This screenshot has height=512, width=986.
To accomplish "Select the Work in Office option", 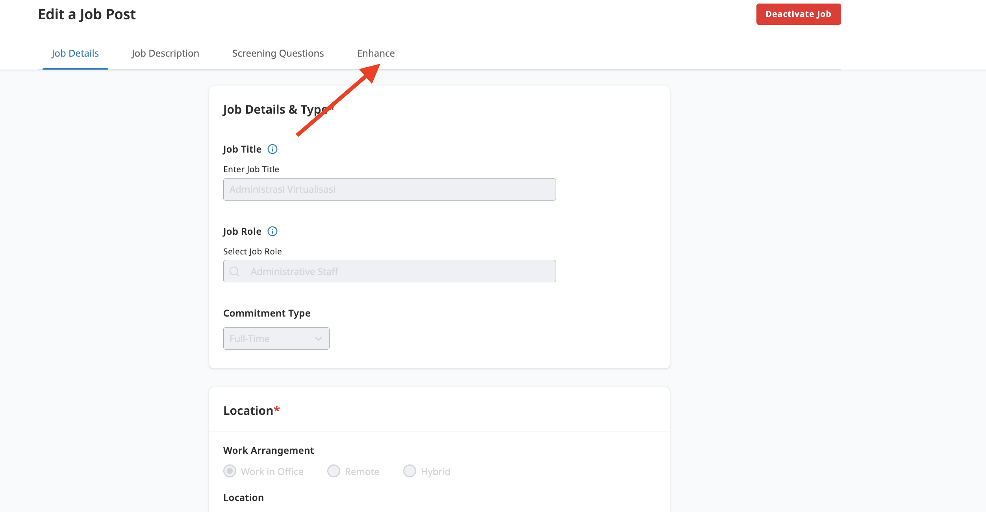I will click(x=230, y=471).
